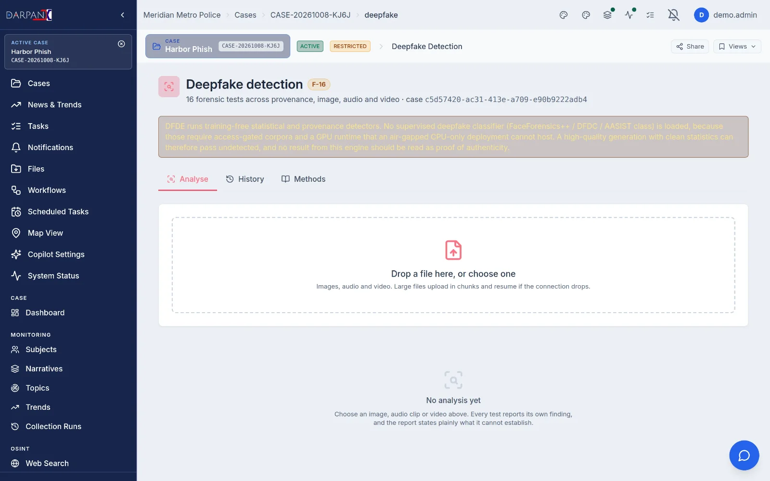Open Collection Runs
Viewport: 770px width, 481px height.
pos(68,427)
